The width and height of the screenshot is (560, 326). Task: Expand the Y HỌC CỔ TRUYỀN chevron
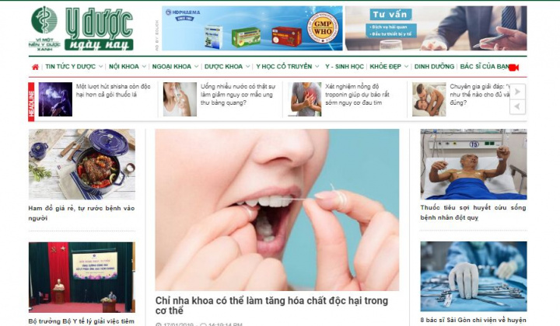[x=317, y=67]
